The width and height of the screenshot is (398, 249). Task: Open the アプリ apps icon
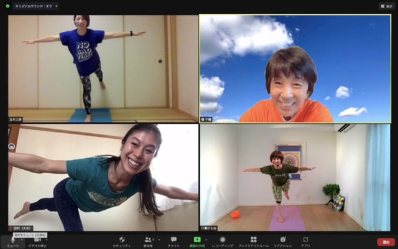[305, 240]
